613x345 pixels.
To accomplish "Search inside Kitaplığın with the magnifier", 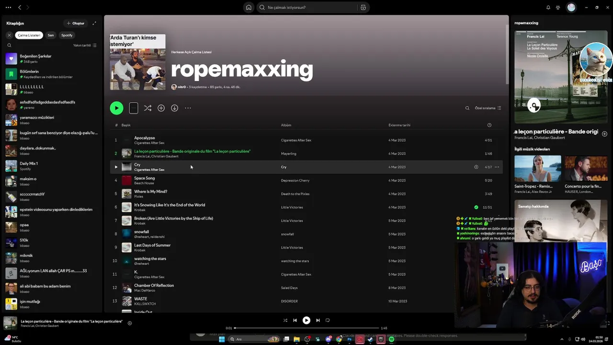I will click(9, 45).
